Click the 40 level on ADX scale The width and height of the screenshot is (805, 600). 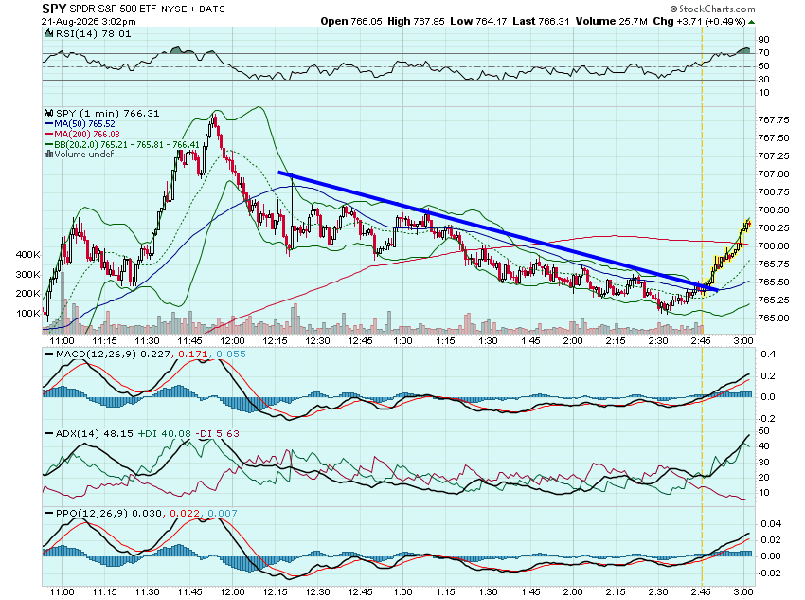pos(764,446)
